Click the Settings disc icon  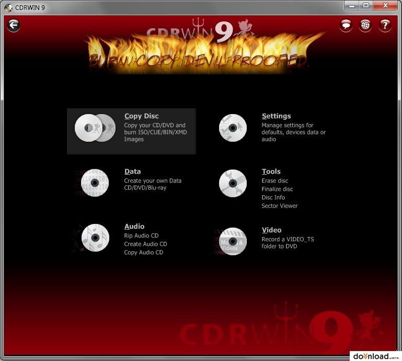pos(233,128)
